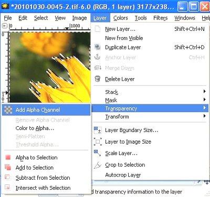Select Delete Layer menu entry
Screen dimensions: 210x197
click(x=150, y=79)
